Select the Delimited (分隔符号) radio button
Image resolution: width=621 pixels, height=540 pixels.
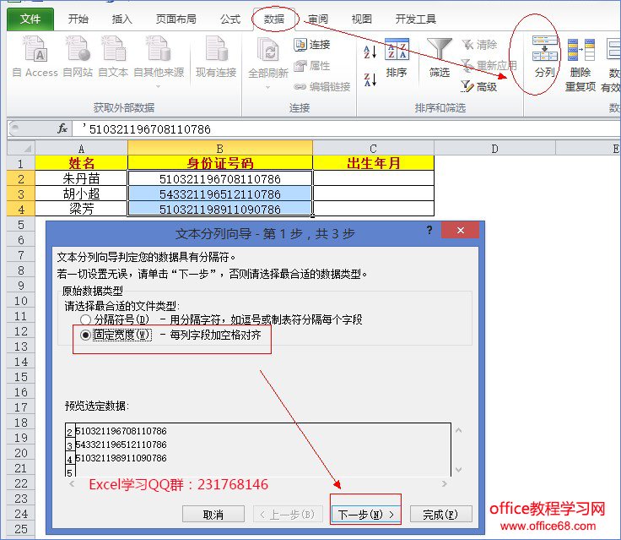pyautogui.click(x=85, y=319)
